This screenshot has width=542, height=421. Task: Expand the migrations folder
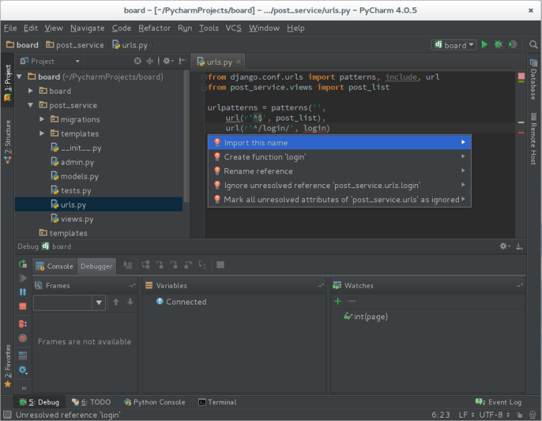pyautogui.click(x=42, y=119)
